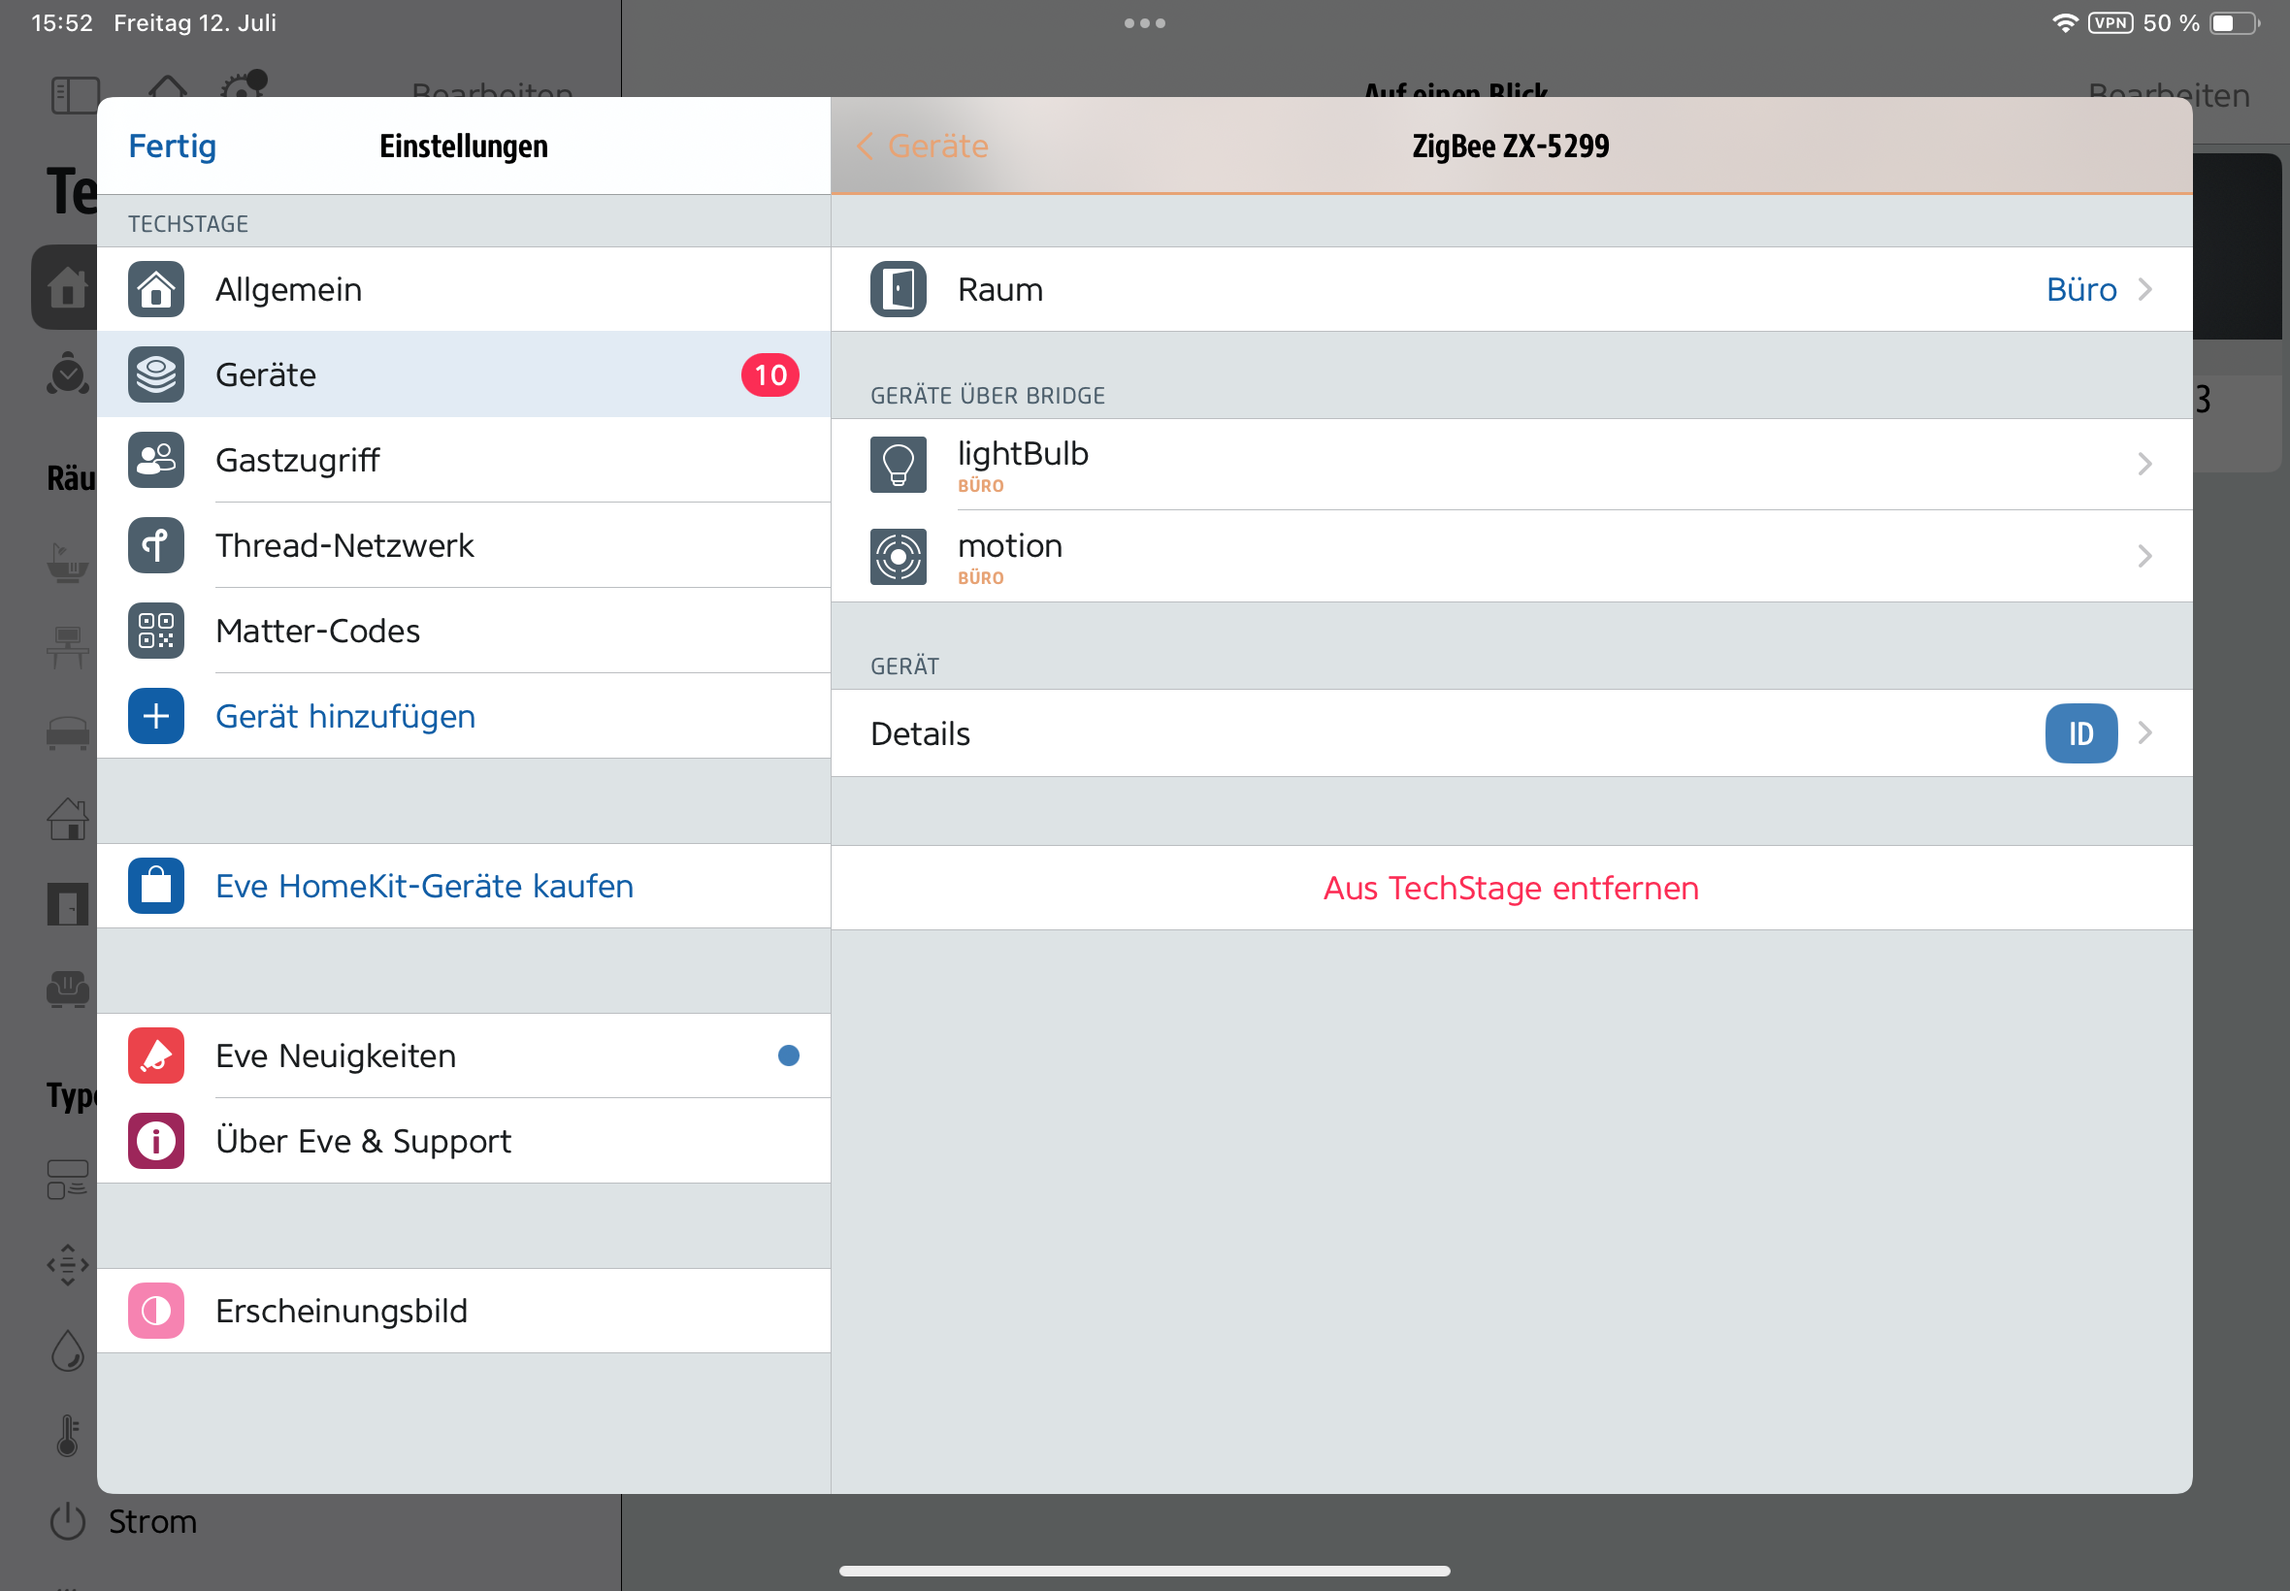2290x1591 pixels.
Task: Click the Eve Neuigkeiten megaphone icon
Action: [x=155, y=1055]
